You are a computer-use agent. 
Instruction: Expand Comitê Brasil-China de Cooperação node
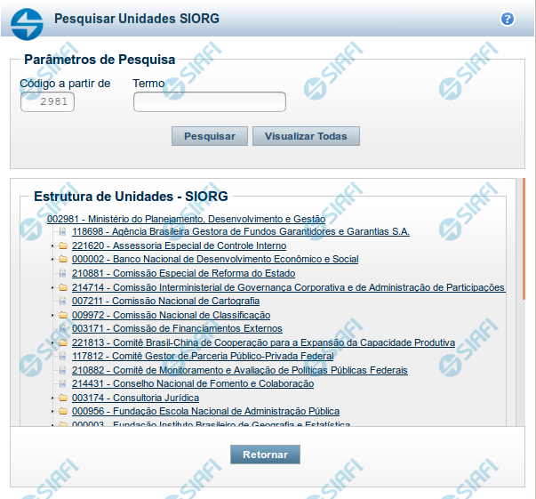[x=53, y=343]
